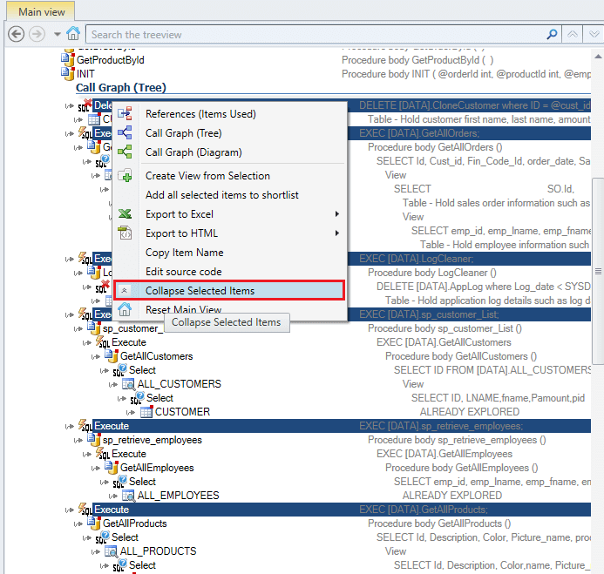
Task: Click the Excel export icon
Action: [x=125, y=213]
